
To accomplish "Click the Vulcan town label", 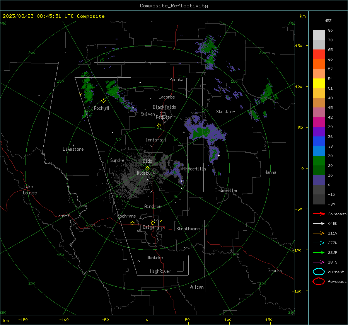I will coord(197,287).
